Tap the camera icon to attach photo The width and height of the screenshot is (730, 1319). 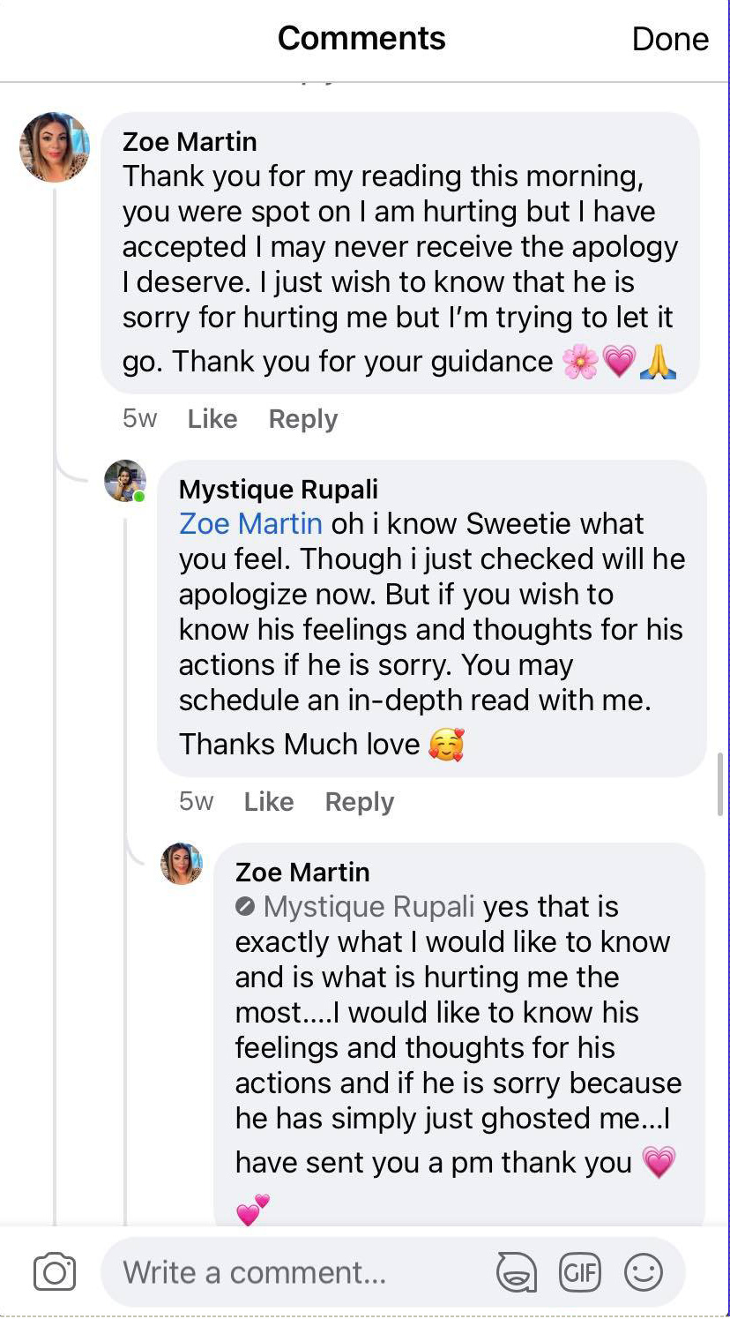point(55,1272)
